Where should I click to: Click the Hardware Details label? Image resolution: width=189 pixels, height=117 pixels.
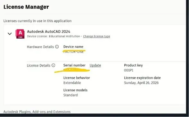pos(40,47)
